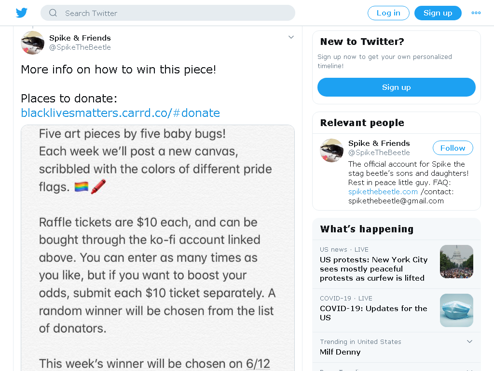This screenshot has height=371, width=494.
Task: Open the COVID-19 face mask thumbnail
Action: 456,311
